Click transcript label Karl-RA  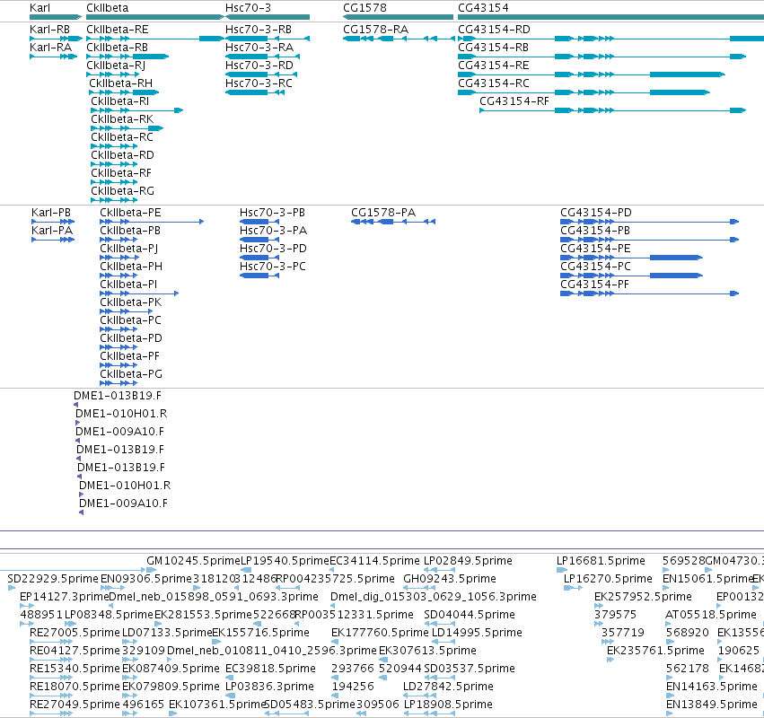50,48
